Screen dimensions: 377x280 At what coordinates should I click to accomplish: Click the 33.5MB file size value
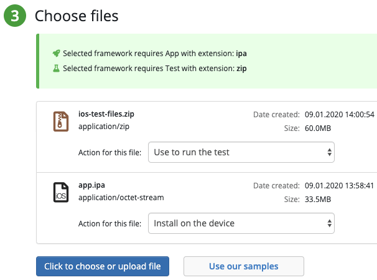point(319,200)
